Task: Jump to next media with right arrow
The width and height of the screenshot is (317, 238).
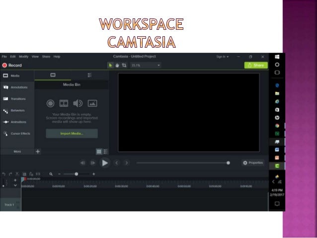Action: 127,163
